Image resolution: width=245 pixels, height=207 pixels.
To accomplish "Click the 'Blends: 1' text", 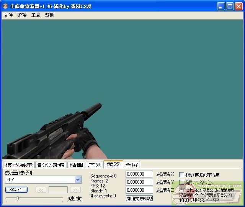I will coord(99,191).
